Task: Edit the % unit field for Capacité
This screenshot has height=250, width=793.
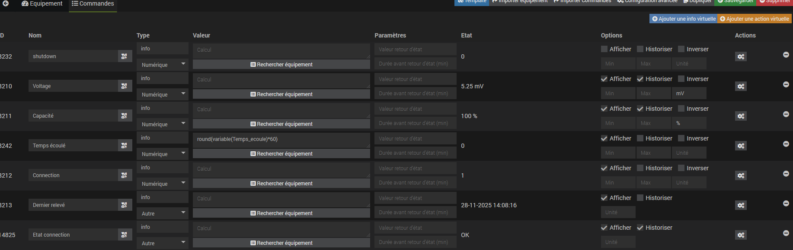Action: click(x=689, y=123)
